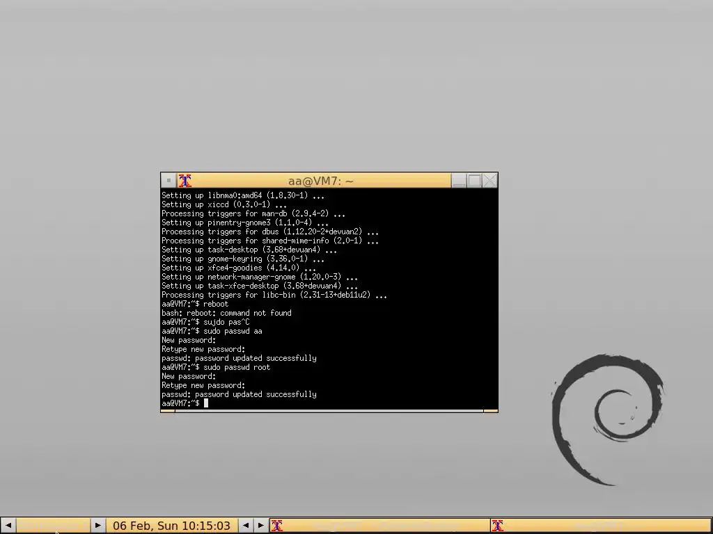
Task: Click 'Processing triggers for libc-bin' line
Action: click(x=274, y=295)
